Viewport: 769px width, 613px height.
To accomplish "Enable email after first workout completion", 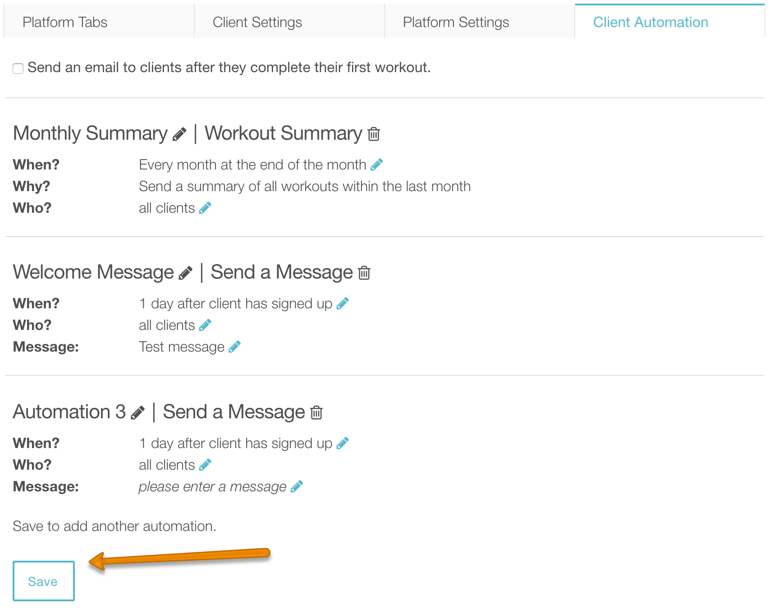I will click(x=18, y=69).
